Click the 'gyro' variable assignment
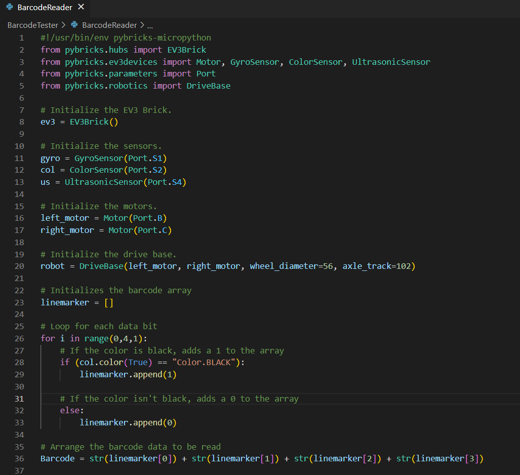520x475 pixels. click(x=51, y=158)
